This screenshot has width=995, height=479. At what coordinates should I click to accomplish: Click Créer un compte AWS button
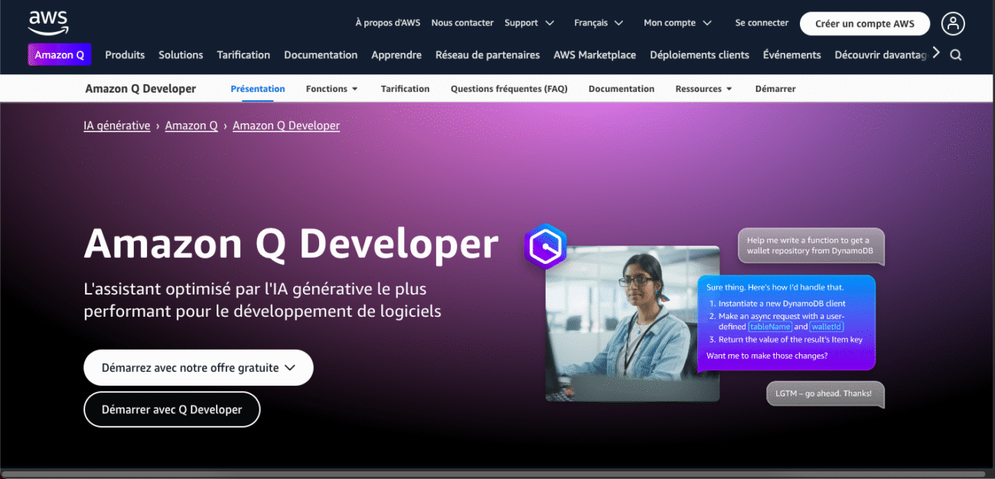click(865, 24)
